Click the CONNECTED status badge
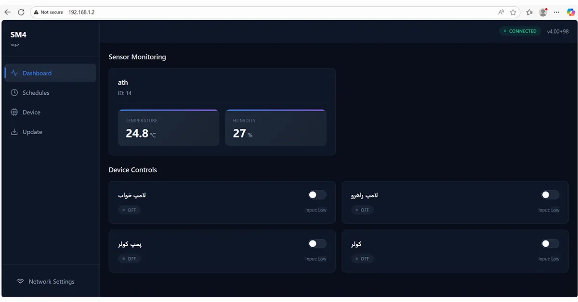The height and width of the screenshot is (302, 578). (x=519, y=31)
